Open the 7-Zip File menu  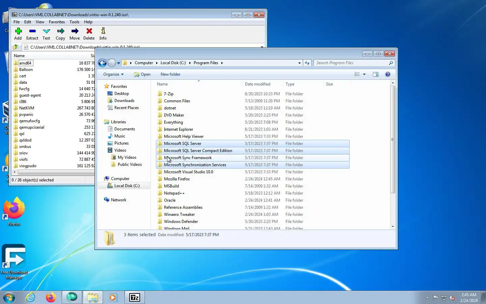tap(17, 22)
